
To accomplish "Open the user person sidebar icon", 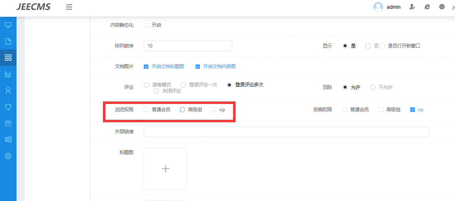I will [x=8, y=90].
